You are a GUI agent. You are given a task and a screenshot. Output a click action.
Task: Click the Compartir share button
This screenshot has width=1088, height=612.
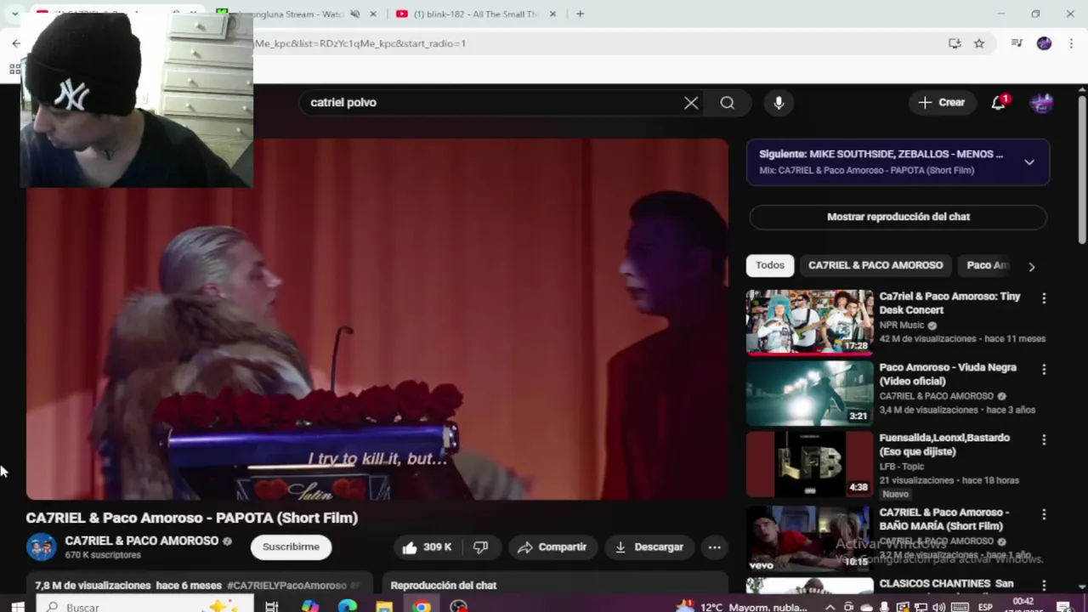click(x=552, y=547)
